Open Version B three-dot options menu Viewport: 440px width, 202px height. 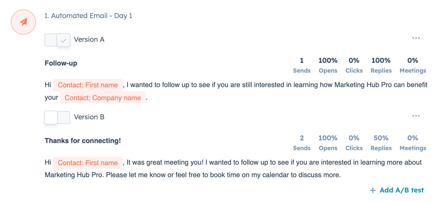(416, 116)
